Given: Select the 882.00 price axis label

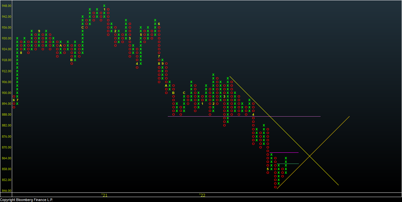Looking at the screenshot, I should (x=7, y=125).
